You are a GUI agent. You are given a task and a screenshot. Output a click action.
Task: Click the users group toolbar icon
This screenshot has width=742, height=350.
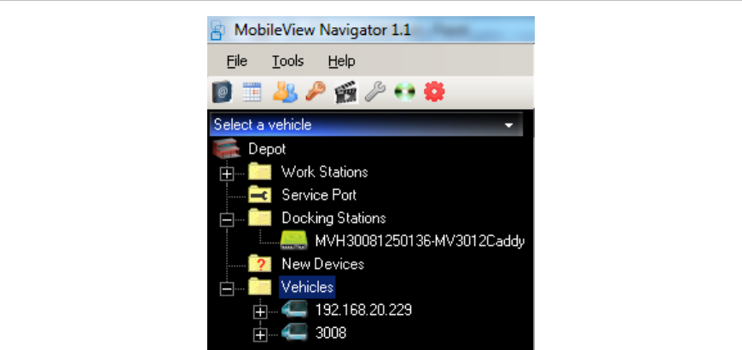point(285,92)
